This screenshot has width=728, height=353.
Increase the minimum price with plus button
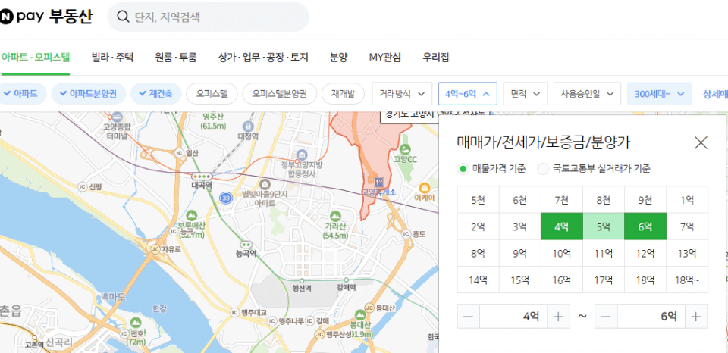(559, 316)
